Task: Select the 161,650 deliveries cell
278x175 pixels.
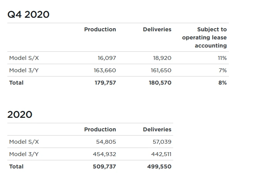Action: point(161,70)
